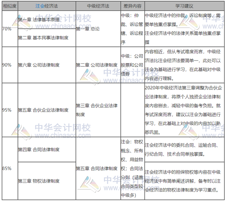Select cell 第二章 基本民事法律制度
The width and height of the screenshot is (226, 202).
click(47, 38)
